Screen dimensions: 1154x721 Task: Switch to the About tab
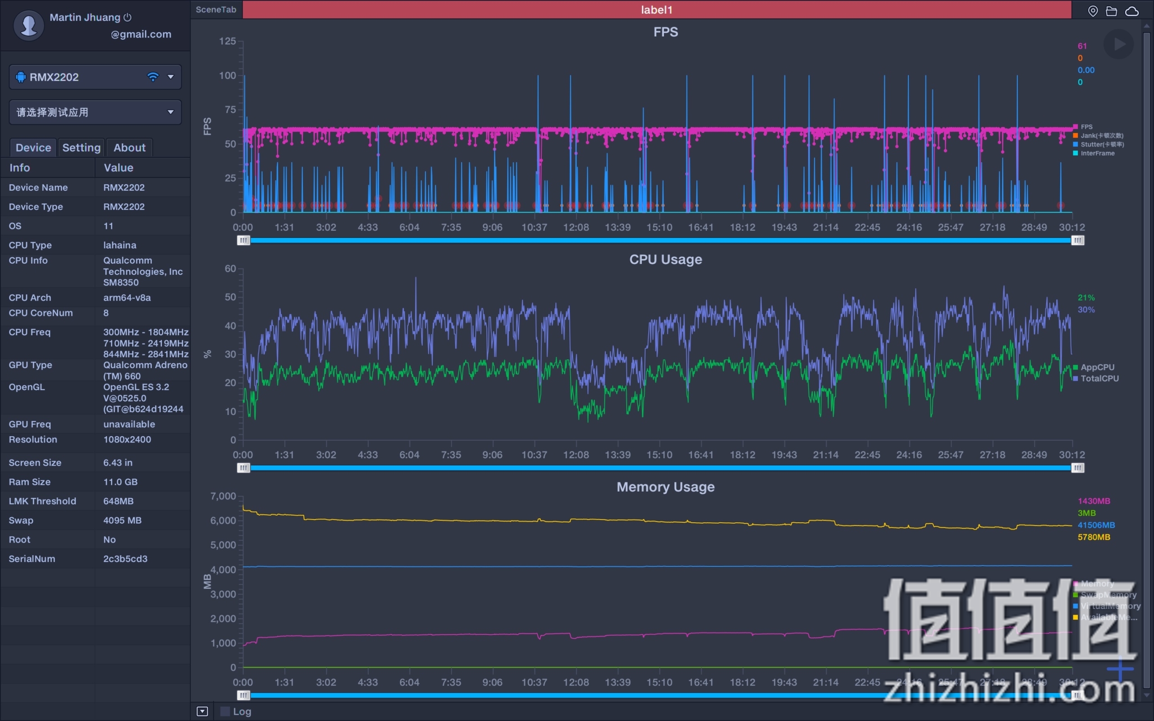point(130,147)
